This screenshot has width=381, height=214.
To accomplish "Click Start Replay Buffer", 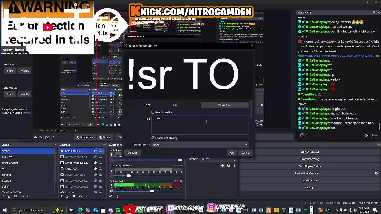I will coord(310,166).
